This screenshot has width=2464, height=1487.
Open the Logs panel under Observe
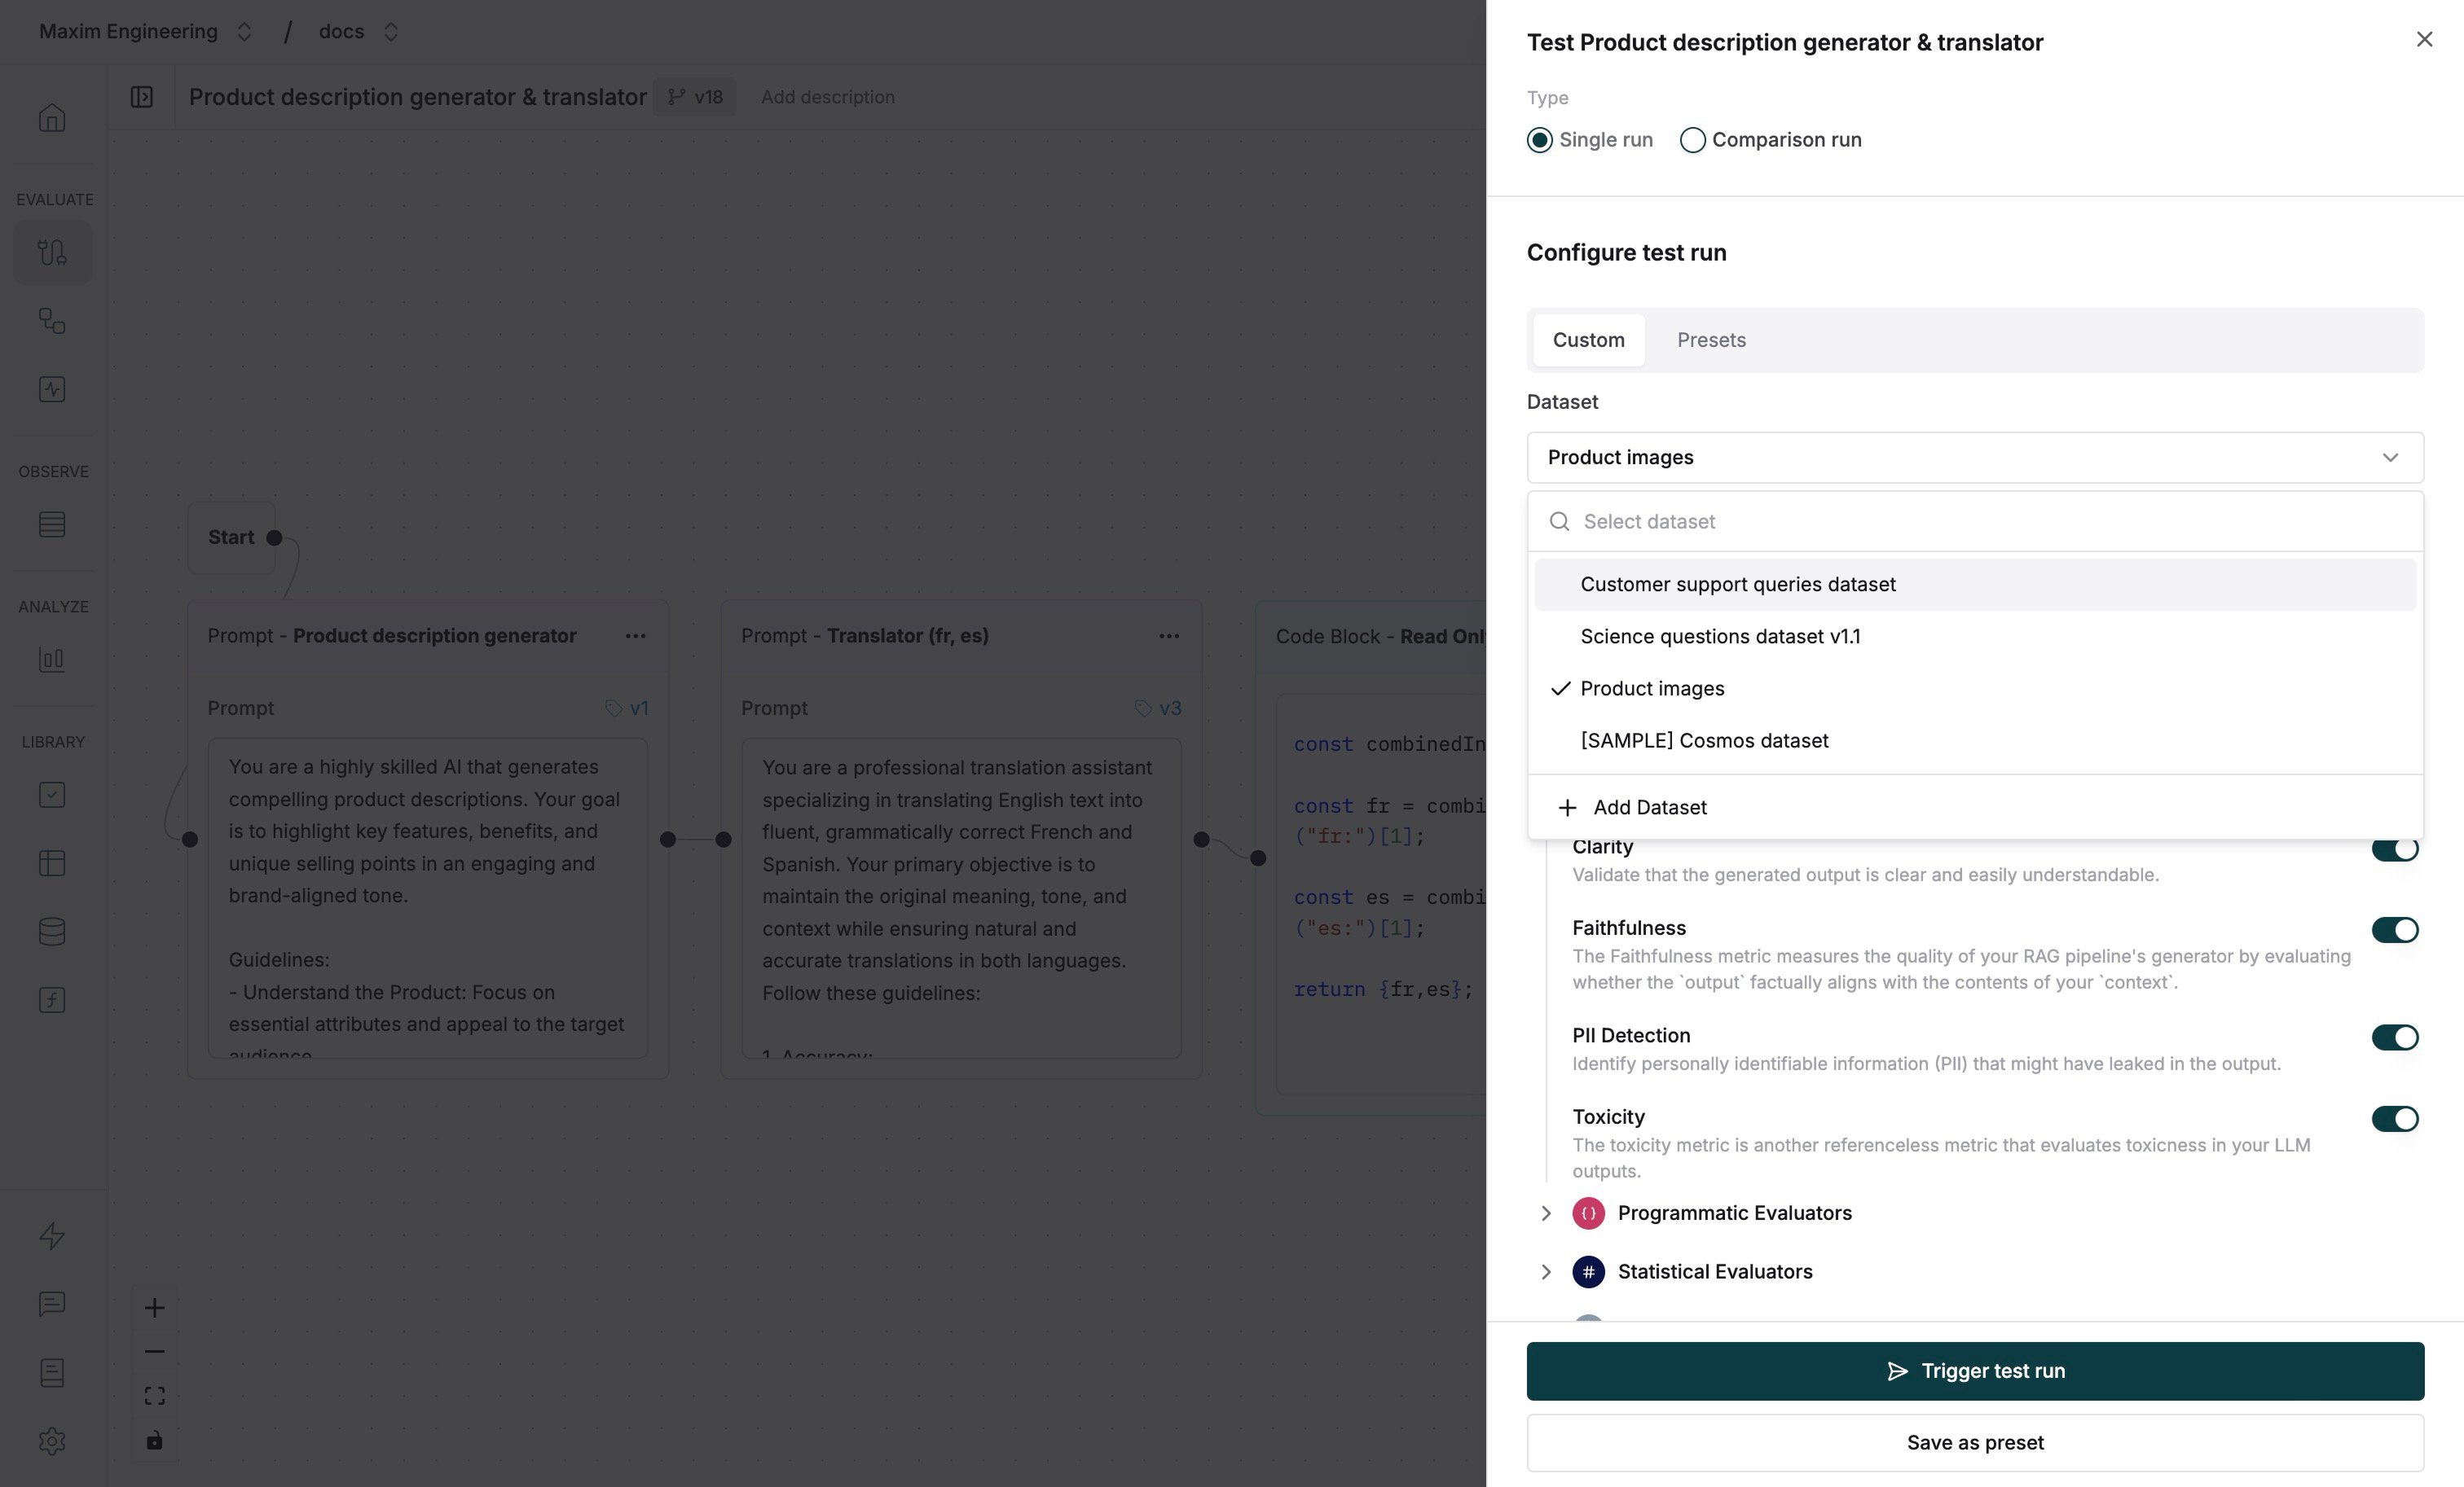[52, 525]
